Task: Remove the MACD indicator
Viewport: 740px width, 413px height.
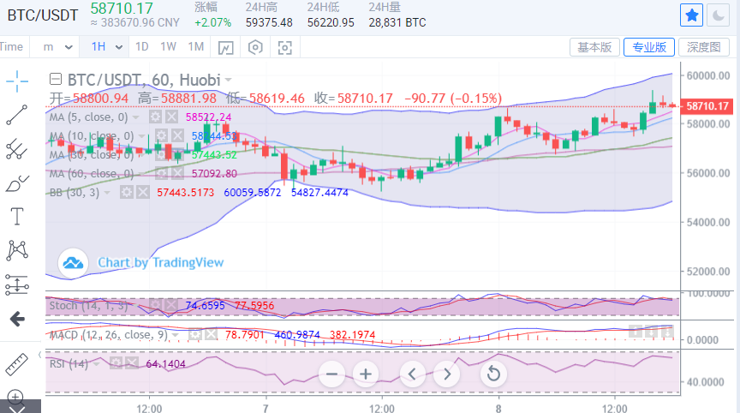Action: click(x=211, y=335)
